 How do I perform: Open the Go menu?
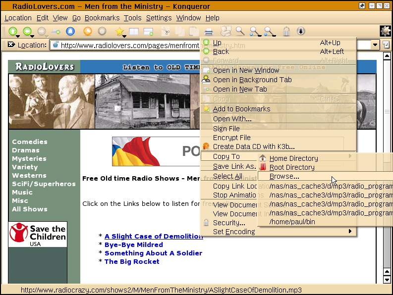click(x=76, y=18)
